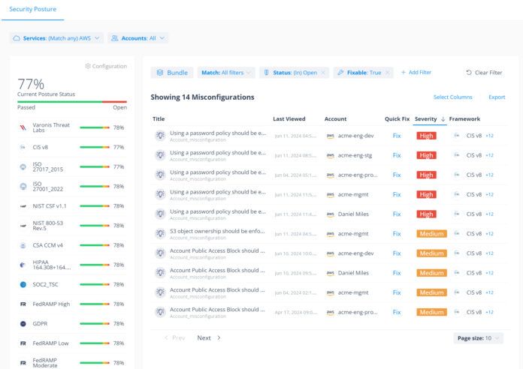Click Clear Filter

click(x=484, y=73)
